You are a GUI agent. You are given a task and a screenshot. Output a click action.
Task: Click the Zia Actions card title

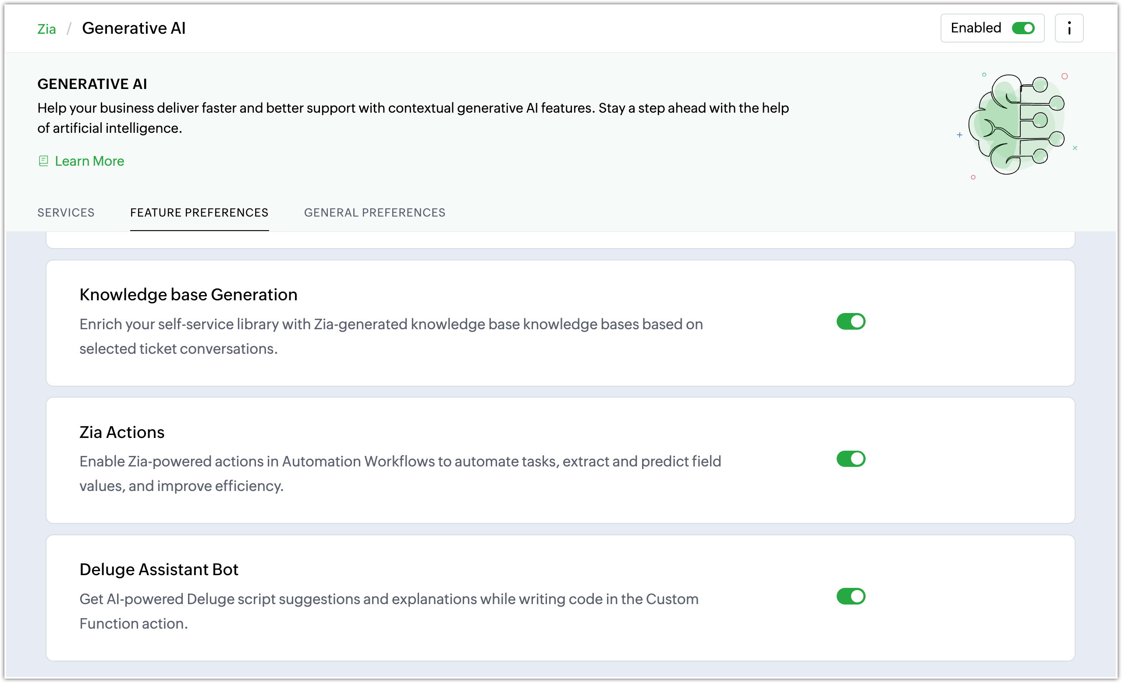[x=122, y=432]
